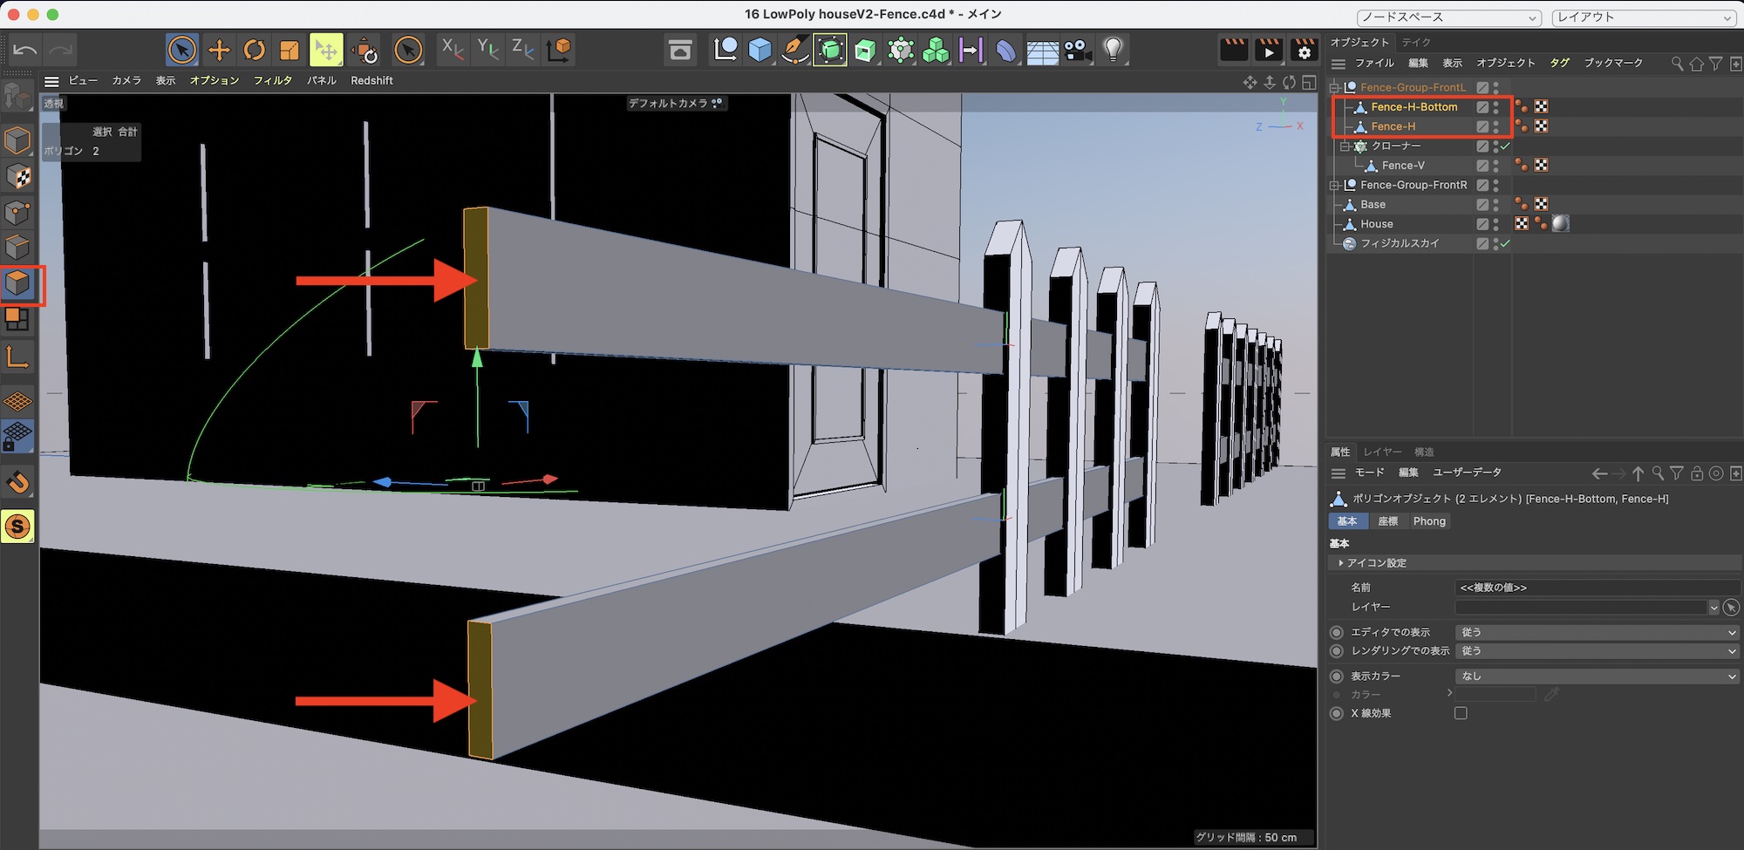Open the フィルタ viewport menu
1744x850 pixels.
point(272,80)
